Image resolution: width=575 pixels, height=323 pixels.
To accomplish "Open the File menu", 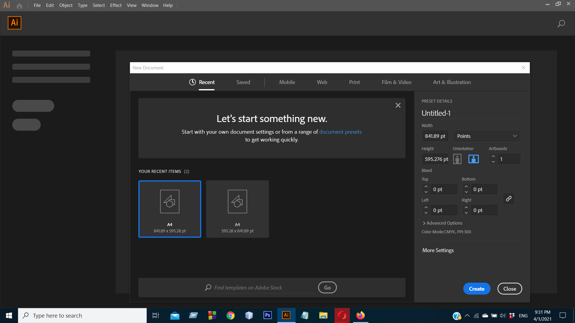I will 37,5.
